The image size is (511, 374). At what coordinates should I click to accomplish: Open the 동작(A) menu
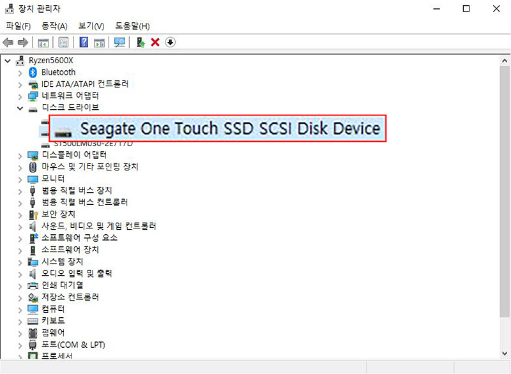coord(54,26)
